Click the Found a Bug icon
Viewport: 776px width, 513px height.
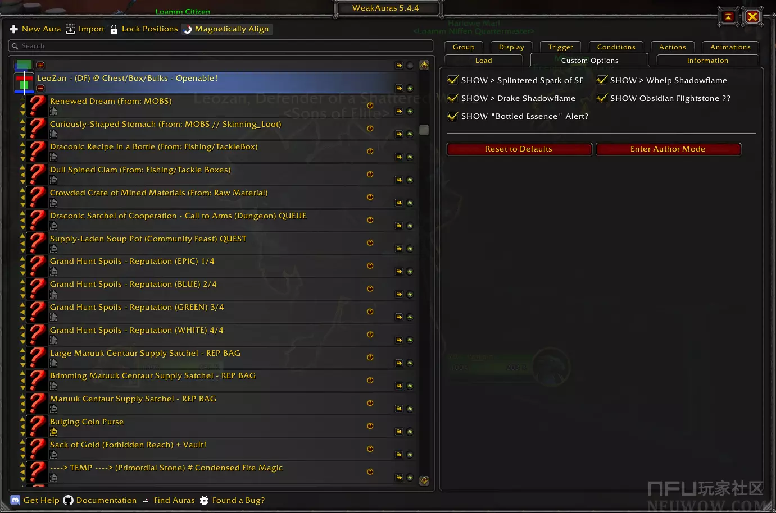[x=205, y=500]
